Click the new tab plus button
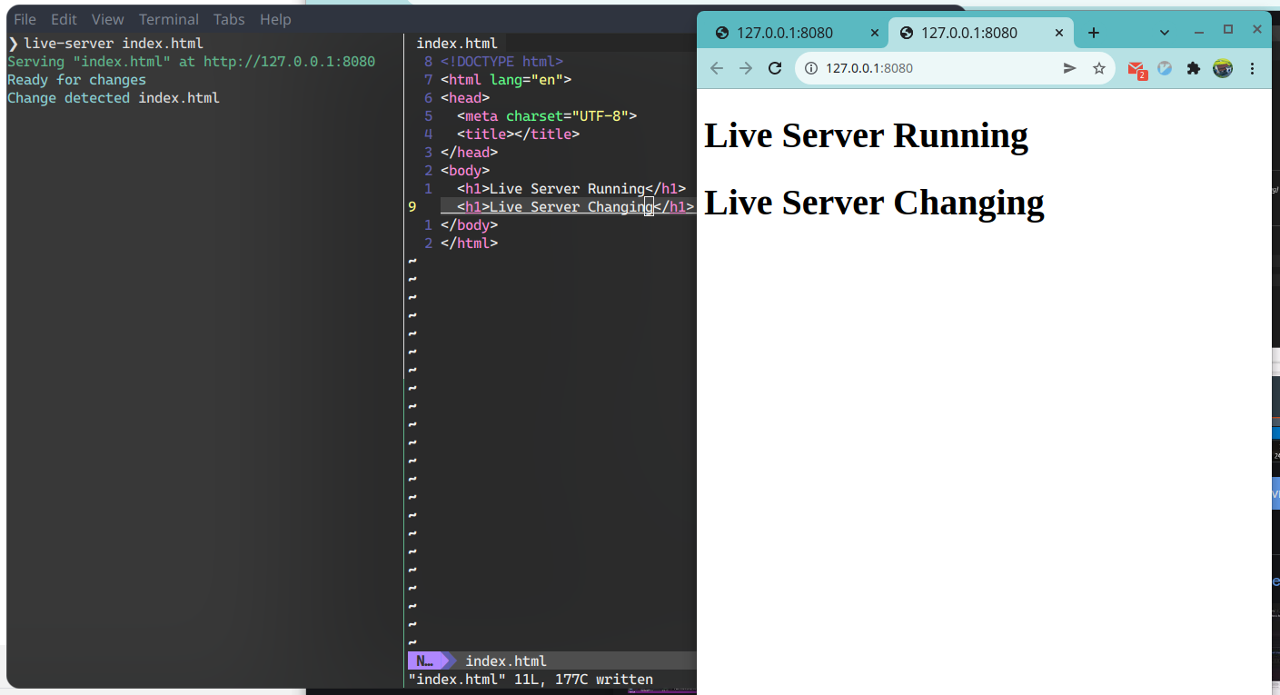The width and height of the screenshot is (1280, 695). point(1093,33)
